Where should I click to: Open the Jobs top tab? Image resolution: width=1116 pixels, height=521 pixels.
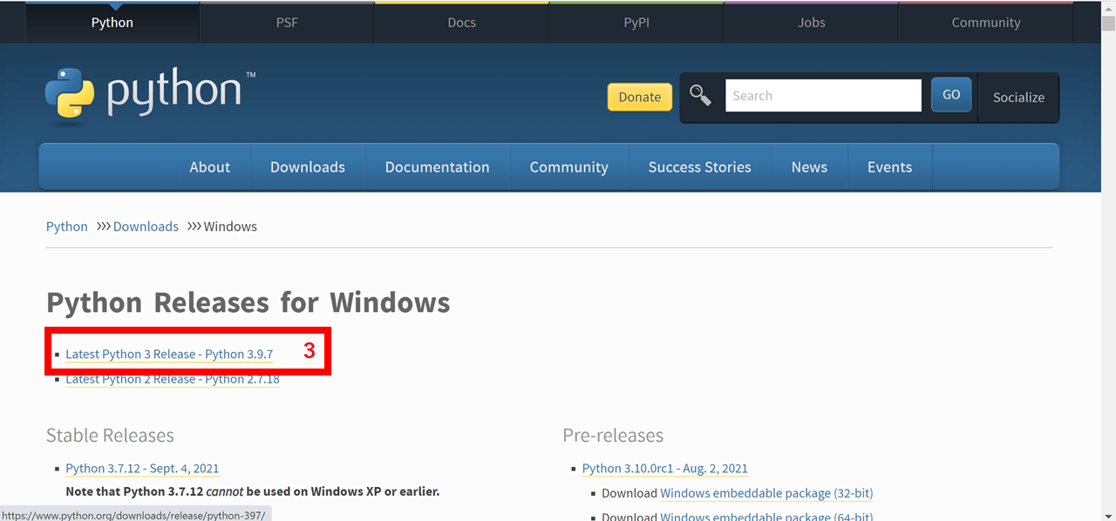pyautogui.click(x=811, y=23)
